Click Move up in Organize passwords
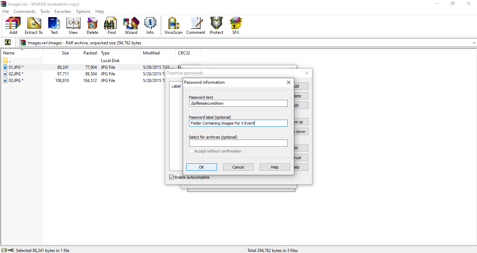 click(x=301, y=122)
